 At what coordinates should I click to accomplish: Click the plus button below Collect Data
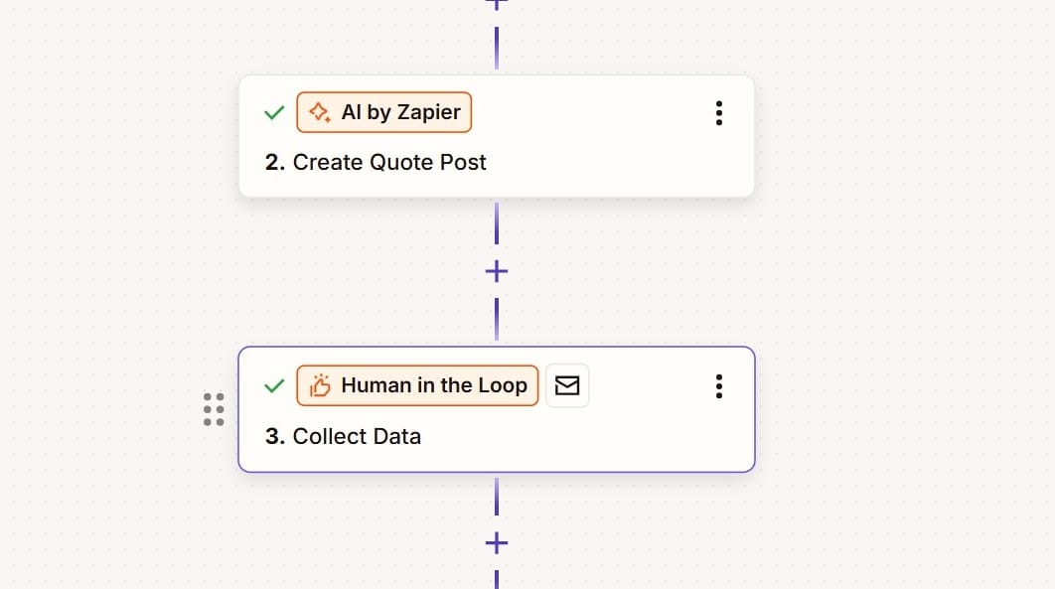(495, 542)
